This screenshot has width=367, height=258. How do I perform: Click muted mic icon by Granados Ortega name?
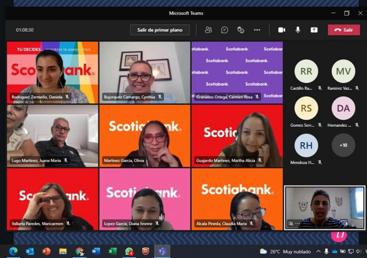(257, 97)
